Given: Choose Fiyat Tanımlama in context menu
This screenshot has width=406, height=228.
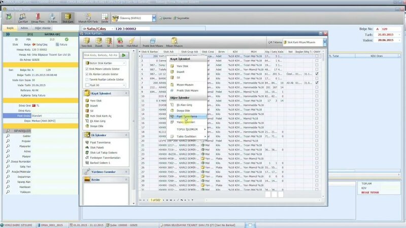Looking at the screenshot, I should [x=188, y=117].
